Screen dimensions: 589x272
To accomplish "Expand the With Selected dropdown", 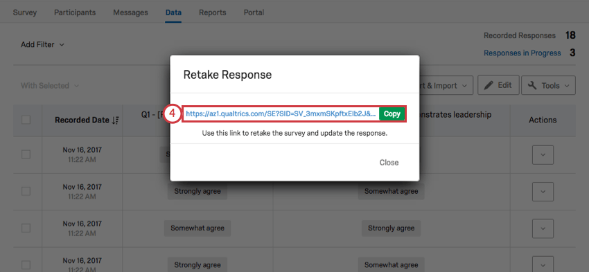I will tap(50, 86).
